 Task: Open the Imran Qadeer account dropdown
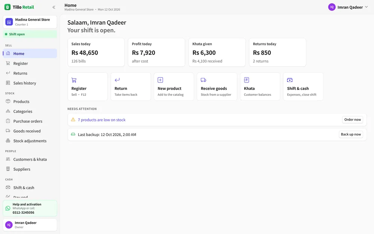point(348,7)
